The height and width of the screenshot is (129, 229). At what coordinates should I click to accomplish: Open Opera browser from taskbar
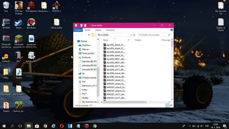pyautogui.click(x=62, y=126)
